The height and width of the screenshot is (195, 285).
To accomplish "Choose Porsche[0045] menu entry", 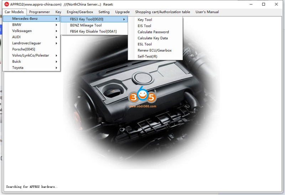I will [31, 49].
